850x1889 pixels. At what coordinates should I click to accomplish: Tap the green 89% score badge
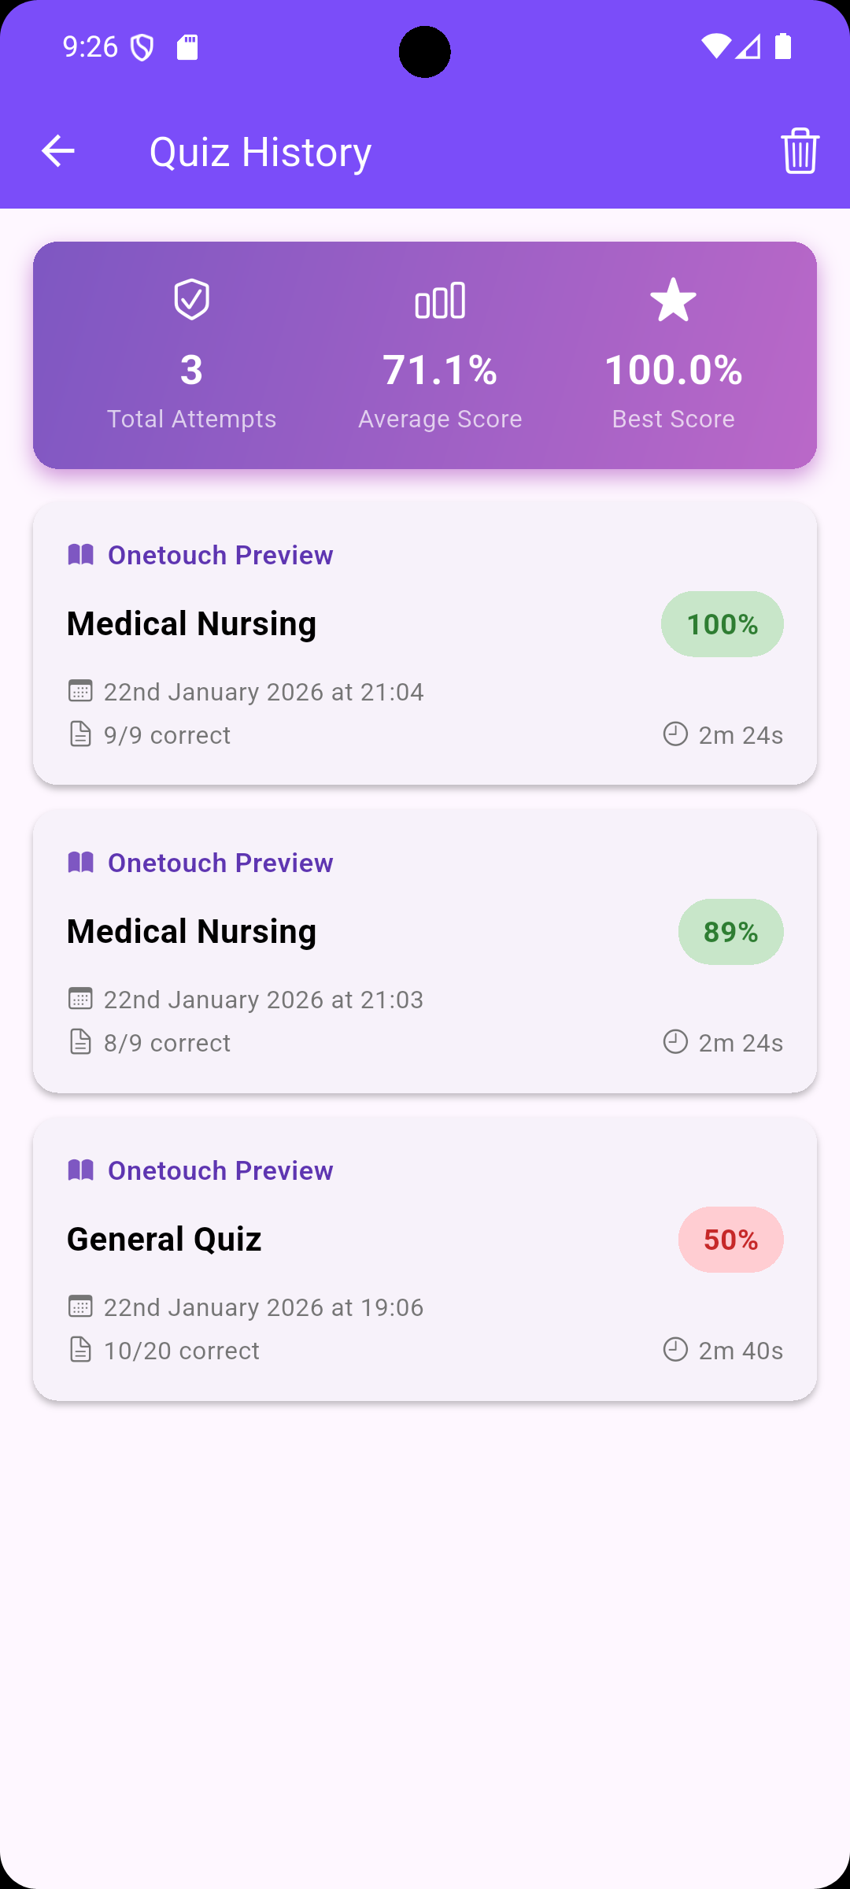pyautogui.click(x=730, y=932)
